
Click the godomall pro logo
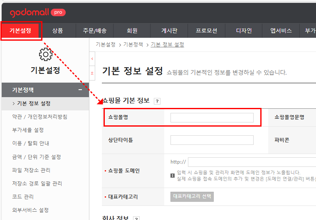(37, 12)
